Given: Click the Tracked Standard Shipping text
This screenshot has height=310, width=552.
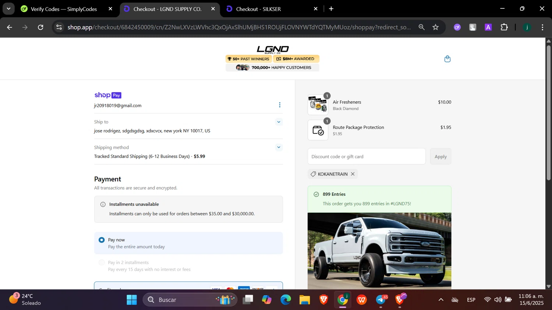Looking at the screenshot, I should 150,156.
